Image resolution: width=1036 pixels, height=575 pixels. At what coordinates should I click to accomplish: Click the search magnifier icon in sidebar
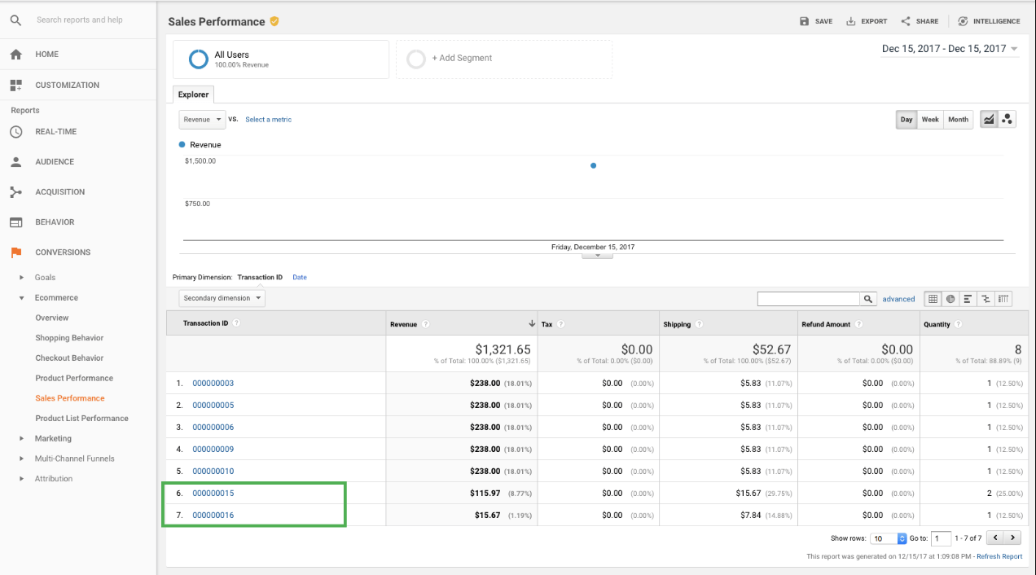tap(15, 20)
